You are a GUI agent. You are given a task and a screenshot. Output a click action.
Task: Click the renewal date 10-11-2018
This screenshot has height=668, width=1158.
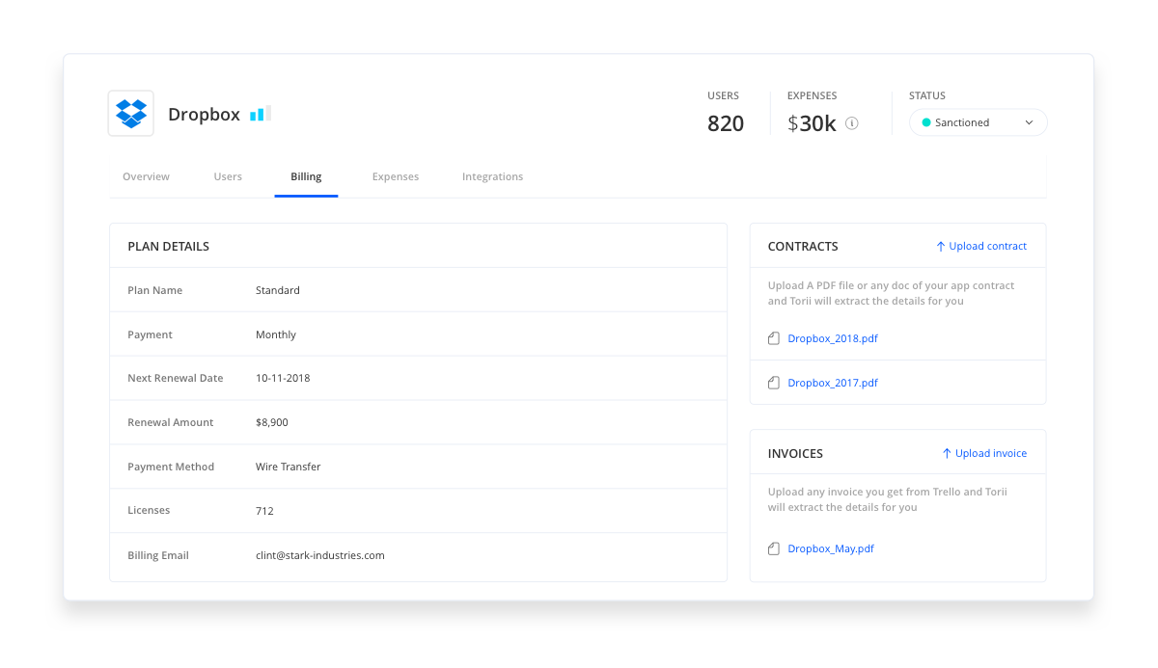283,378
